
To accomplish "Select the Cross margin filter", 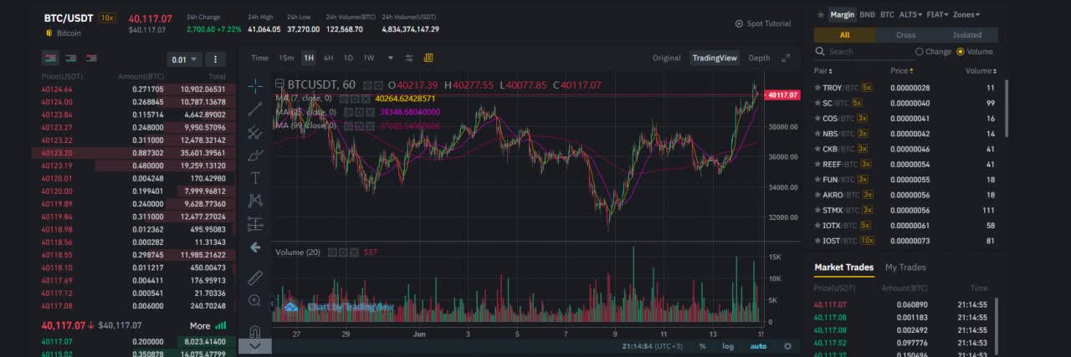I will point(905,35).
